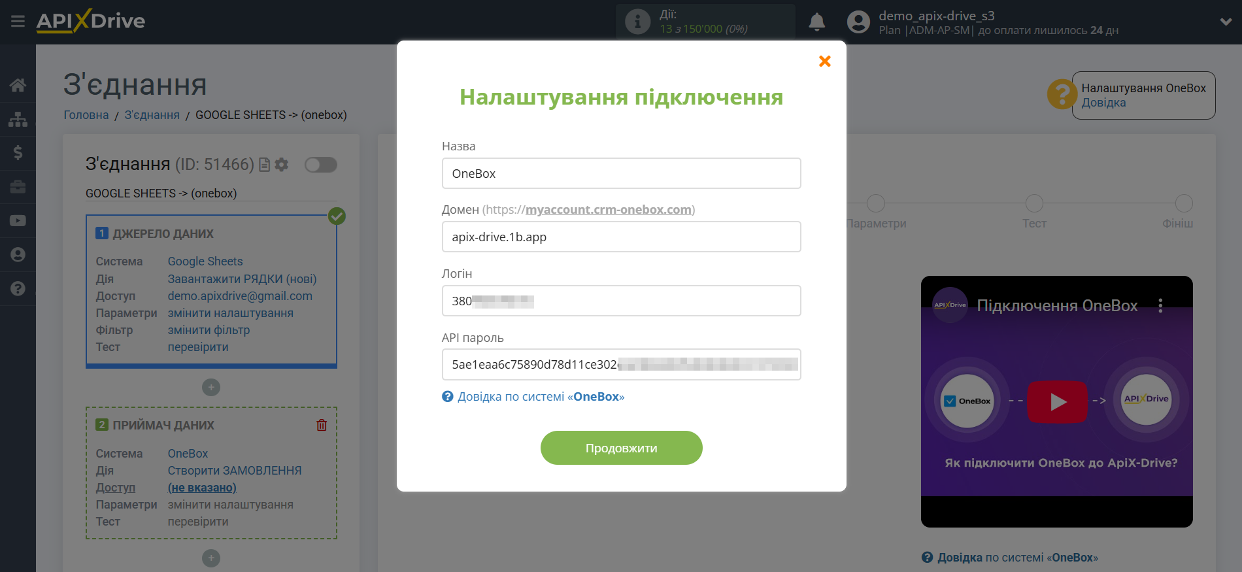
Task: Expand the account dropdown chevron
Action: pos(1226,22)
